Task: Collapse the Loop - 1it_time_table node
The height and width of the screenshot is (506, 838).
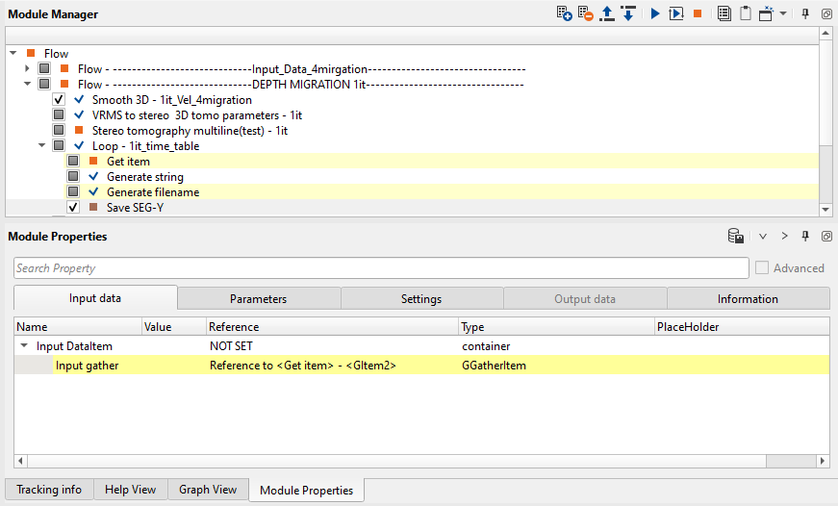Action: coord(41,146)
